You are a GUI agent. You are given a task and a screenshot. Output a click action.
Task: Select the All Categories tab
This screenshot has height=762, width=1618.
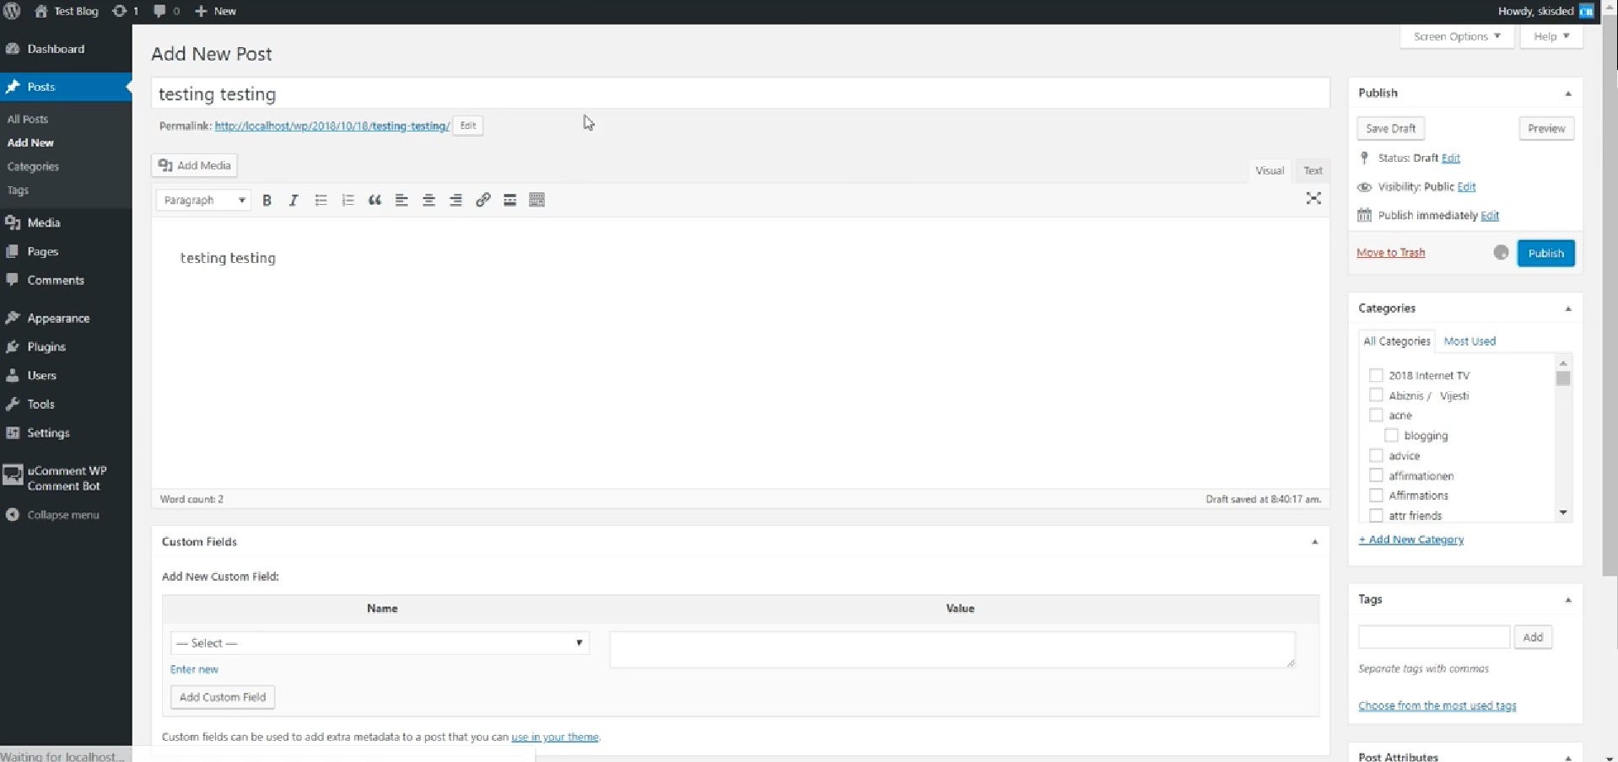pyautogui.click(x=1396, y=341)
